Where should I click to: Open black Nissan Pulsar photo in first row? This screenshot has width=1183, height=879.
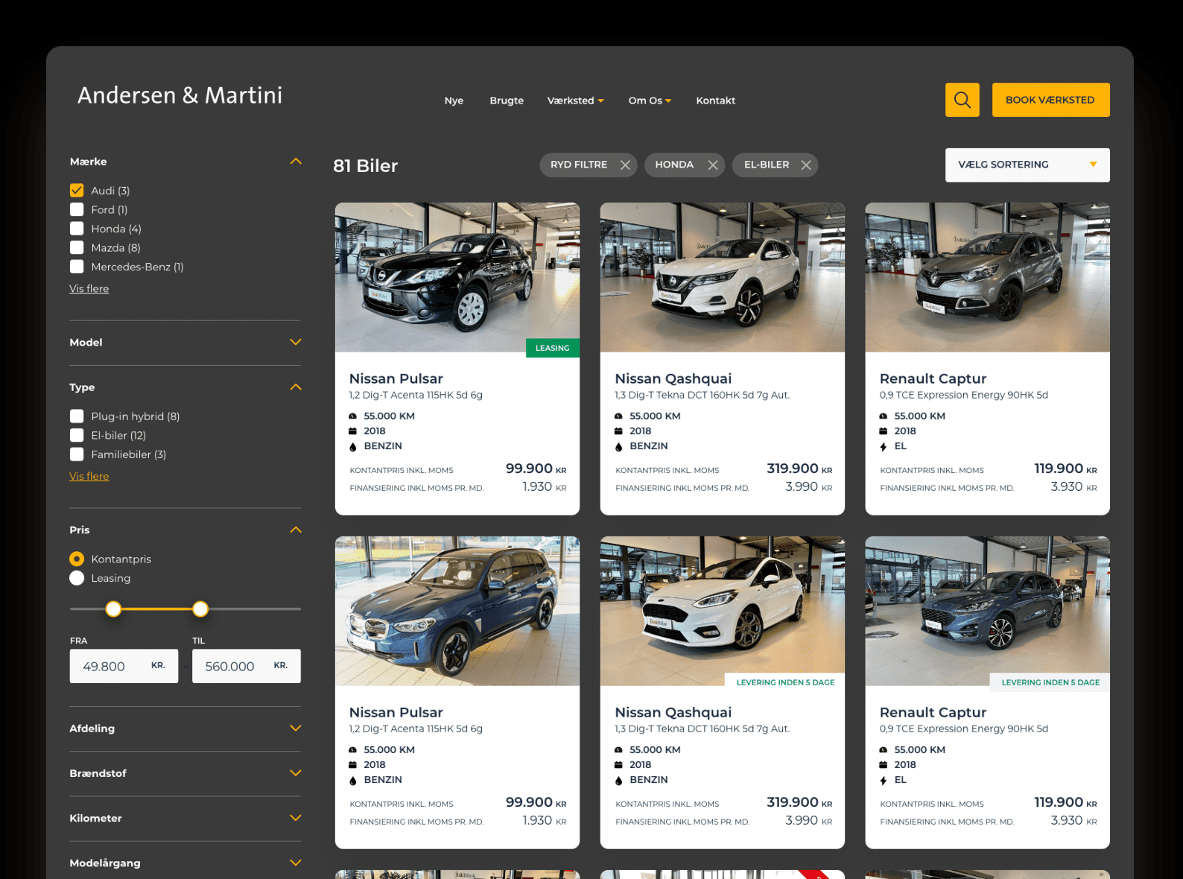[457, 277]
